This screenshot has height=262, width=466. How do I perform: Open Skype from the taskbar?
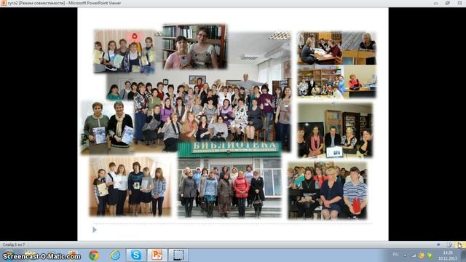(136, 255)
